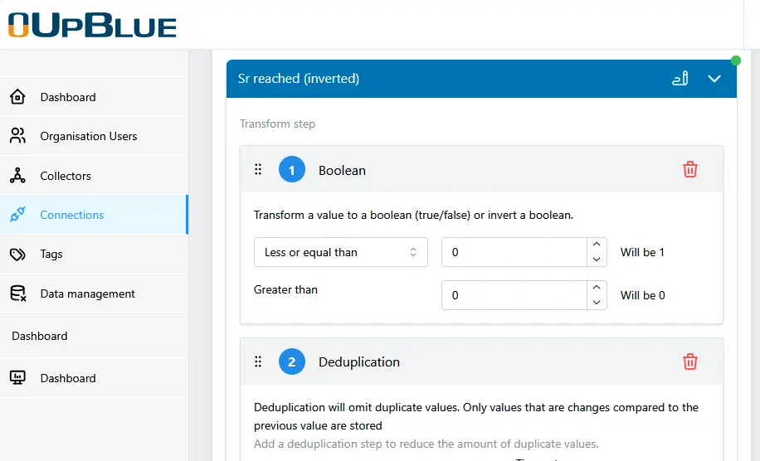
Task: Click the Boolean step drag handle
Action: click(x=258, y=170)
